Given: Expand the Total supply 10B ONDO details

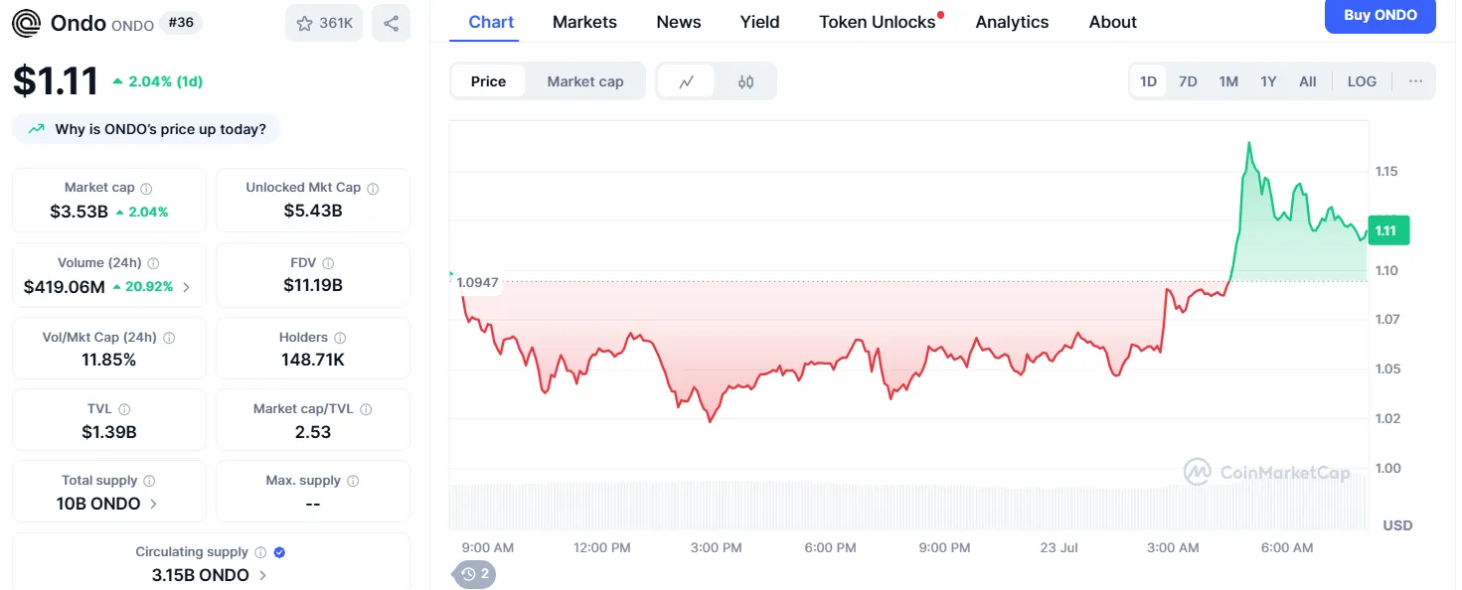Looking at the screenshot, I should coord(153,504).
